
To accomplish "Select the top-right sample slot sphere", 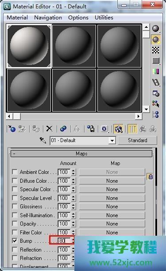I will [x=119, y=46].
